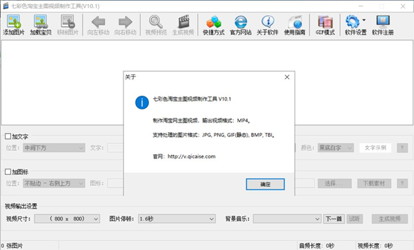The height and width of the screenshot is (250, 414).
Task: Open 视频预览 video preview in toolbar
Action: pos(156,25)
